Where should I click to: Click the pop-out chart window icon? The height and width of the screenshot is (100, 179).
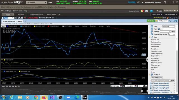(x=170, y=18)
